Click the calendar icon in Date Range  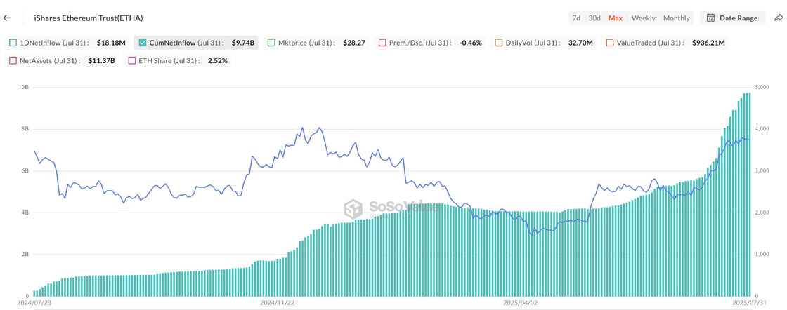710,18
